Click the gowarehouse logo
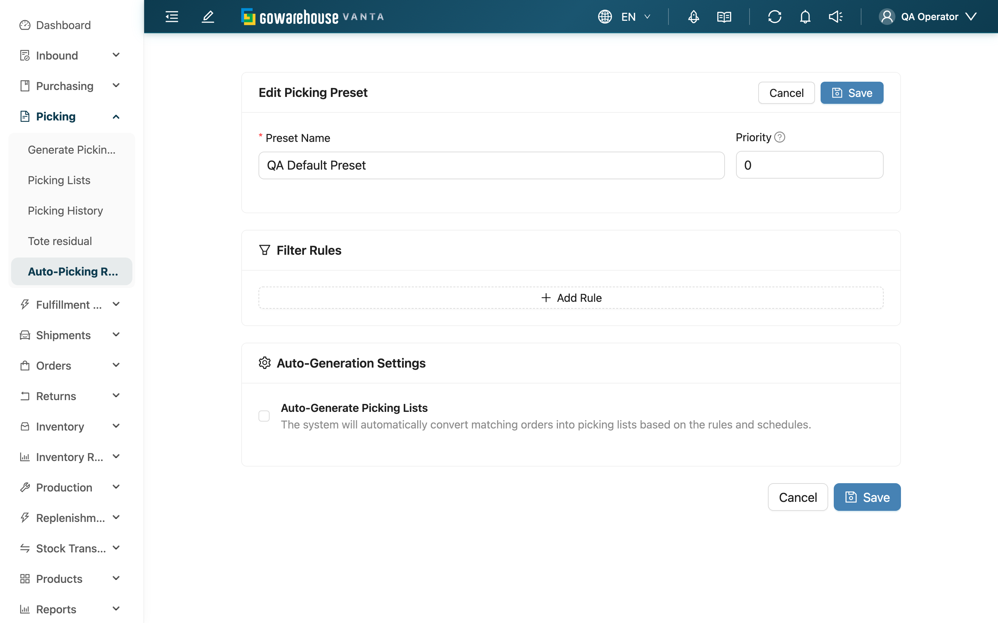The width and height of the screenshot is (998, 623). point(313,17)
